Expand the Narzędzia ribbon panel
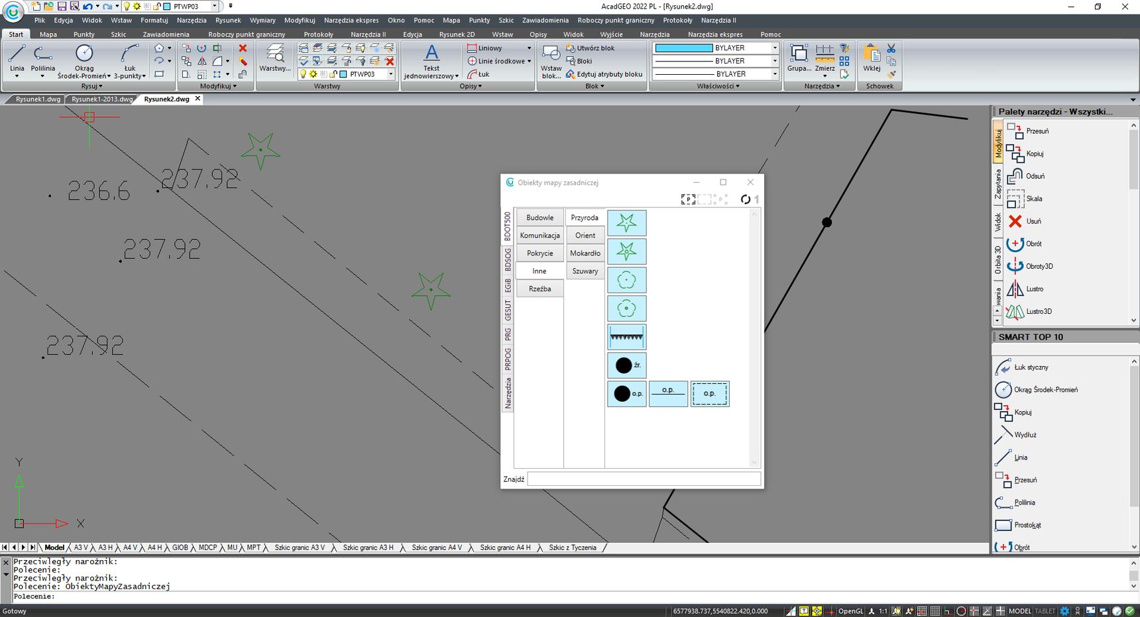1140x617 pixels. coord(822,86)
